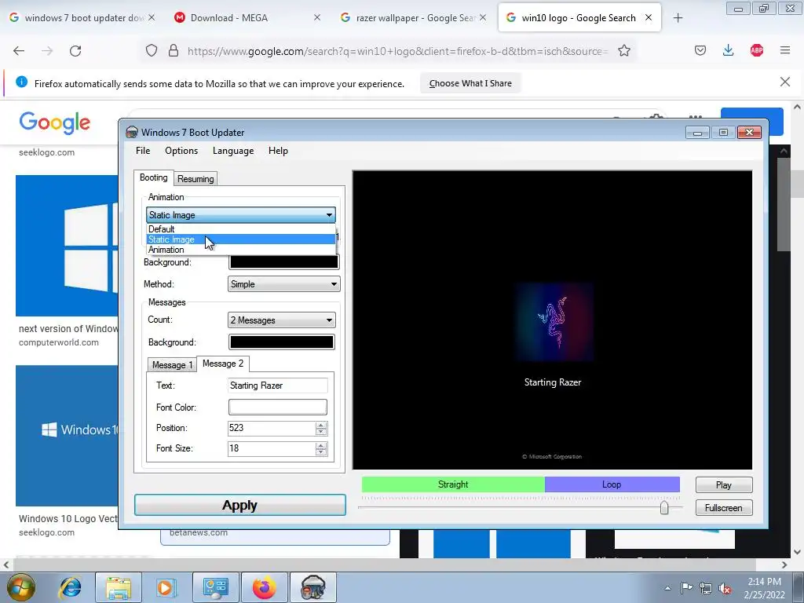
Task: Open the Windows Start orb
Action: (20, 587)
